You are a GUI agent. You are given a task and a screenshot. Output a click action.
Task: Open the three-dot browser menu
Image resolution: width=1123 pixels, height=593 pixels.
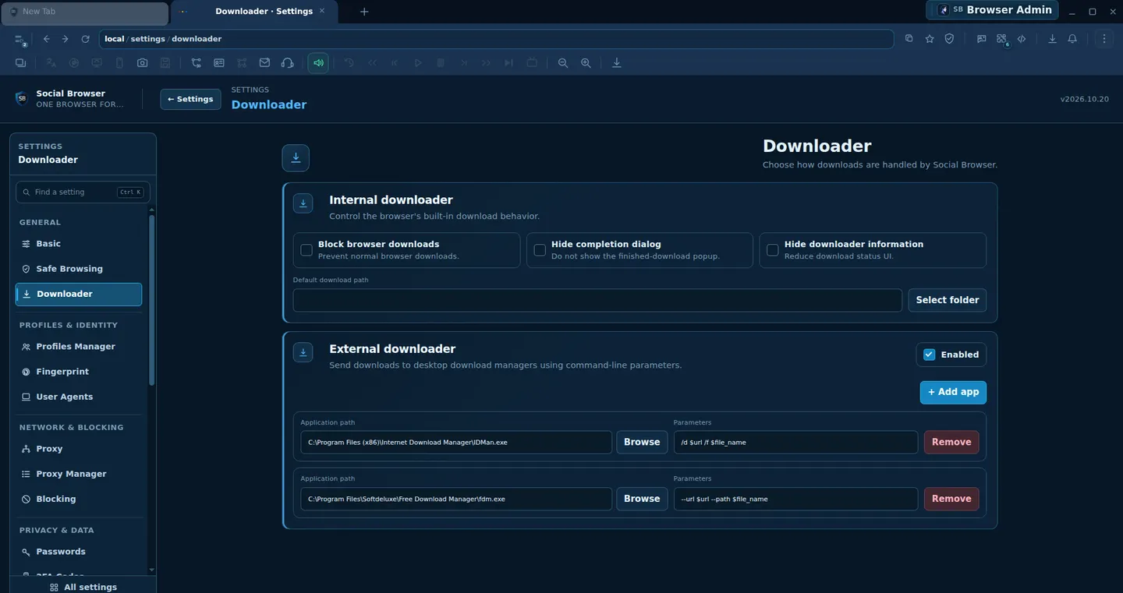[1104, 39]
